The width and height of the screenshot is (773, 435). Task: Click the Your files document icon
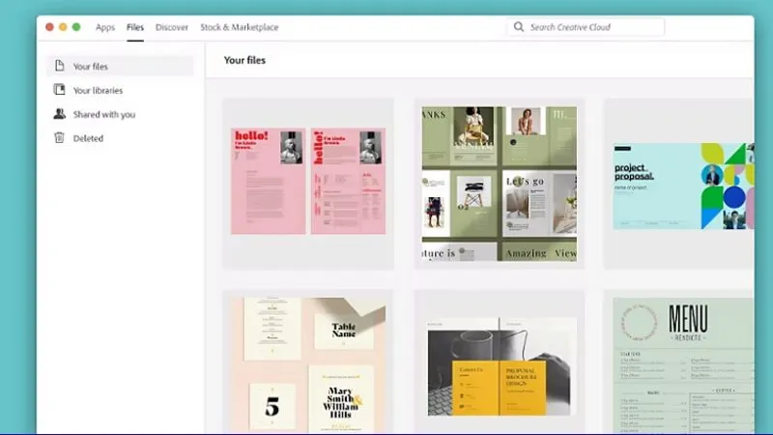pyautogui.click(x=60, y=66)
